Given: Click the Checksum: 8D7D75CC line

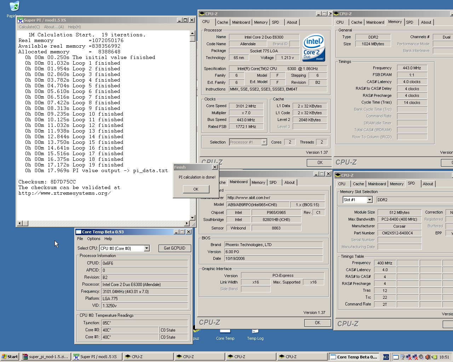Looking at the screenshot, I should [47, 182].
